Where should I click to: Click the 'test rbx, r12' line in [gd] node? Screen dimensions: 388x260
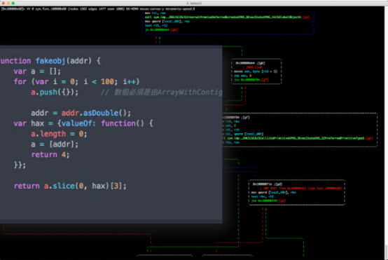point(263,197)
